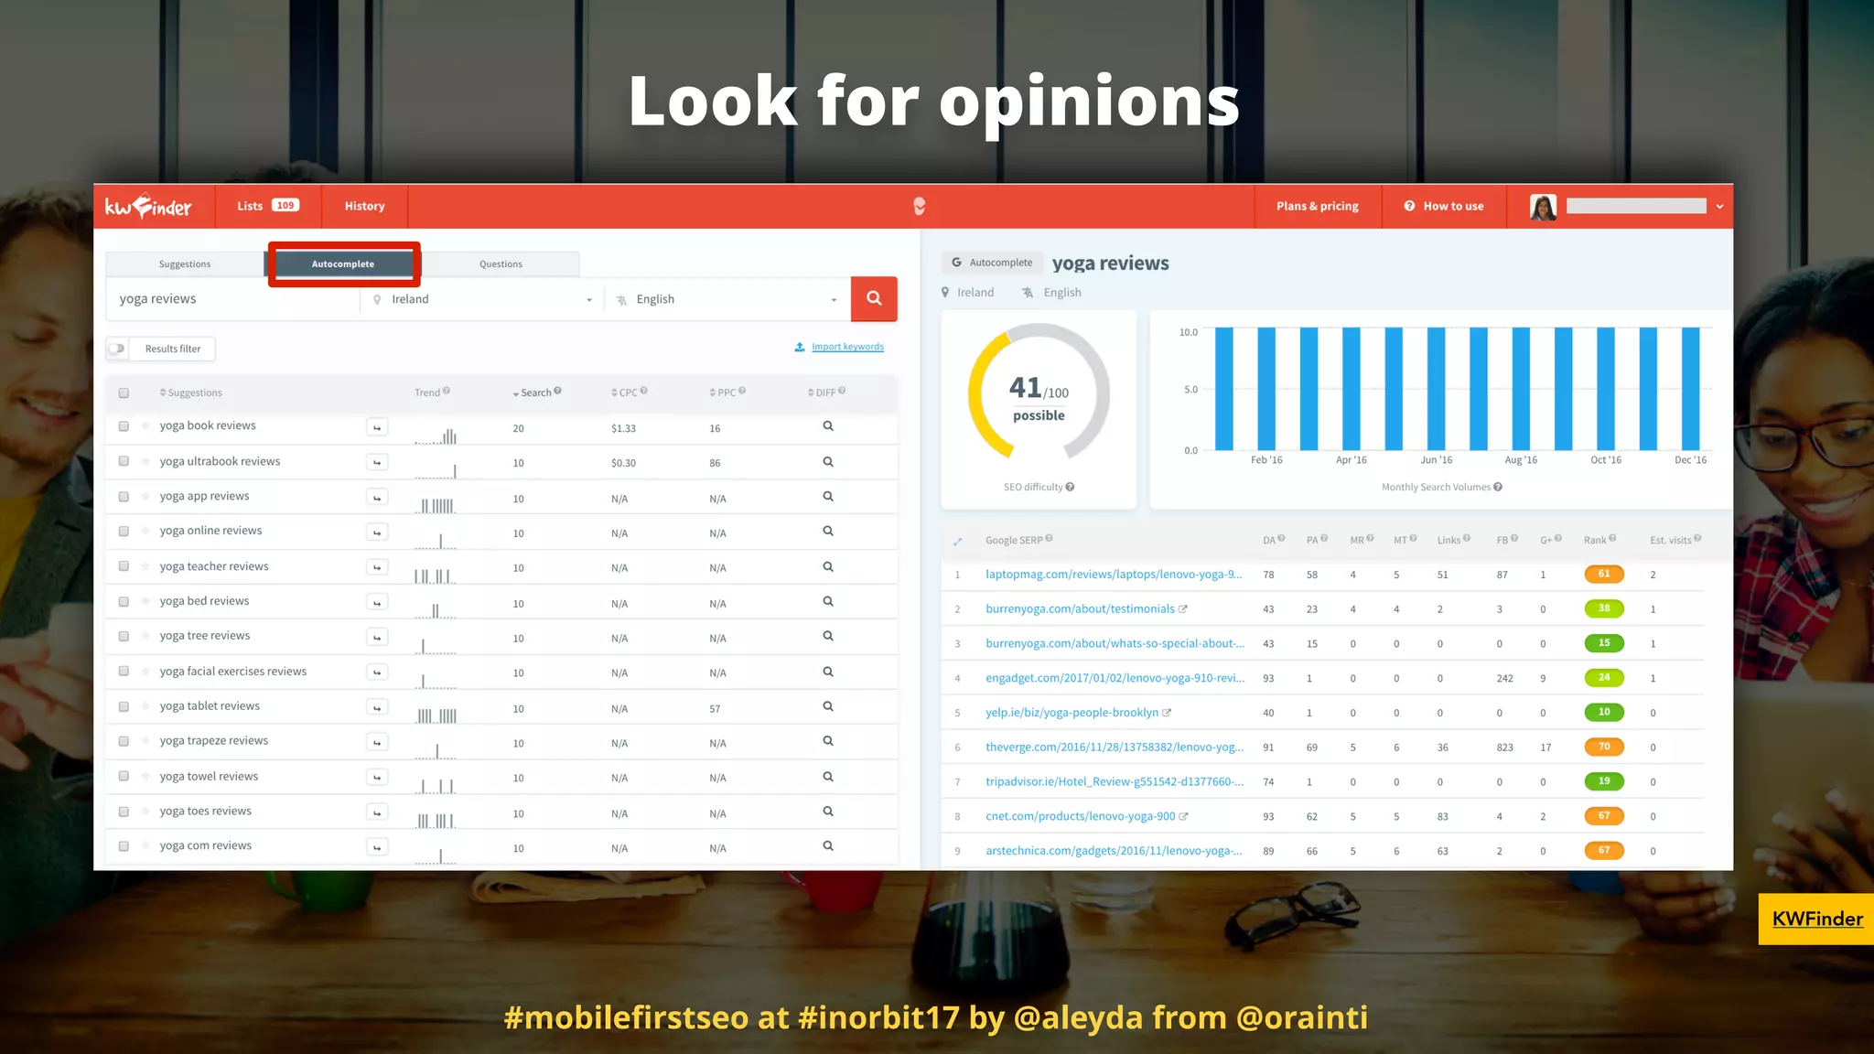
Task: Open SERP lookup for yoga book reviews
Action: 828,426
